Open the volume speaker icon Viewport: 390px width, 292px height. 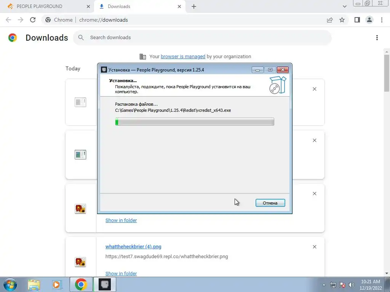(x=351, y=285)
